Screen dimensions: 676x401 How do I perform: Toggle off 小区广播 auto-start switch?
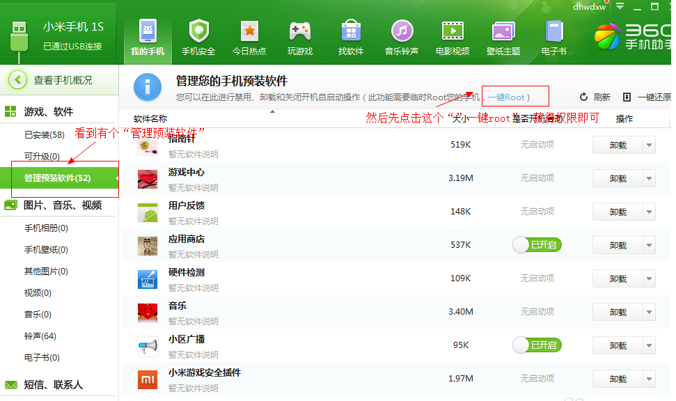point(537,345)
